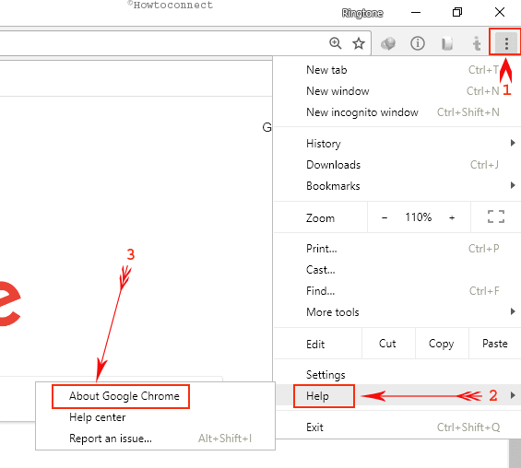521x468 pixels.
Task: Open Settings from the Chrome menu
Action: click(x=397, y=374)
